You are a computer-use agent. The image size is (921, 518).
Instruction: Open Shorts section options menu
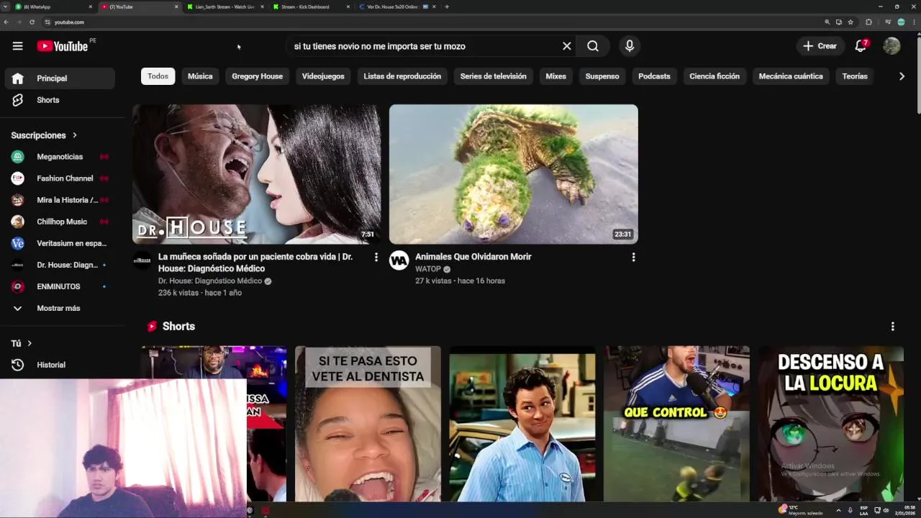point(892,327)
